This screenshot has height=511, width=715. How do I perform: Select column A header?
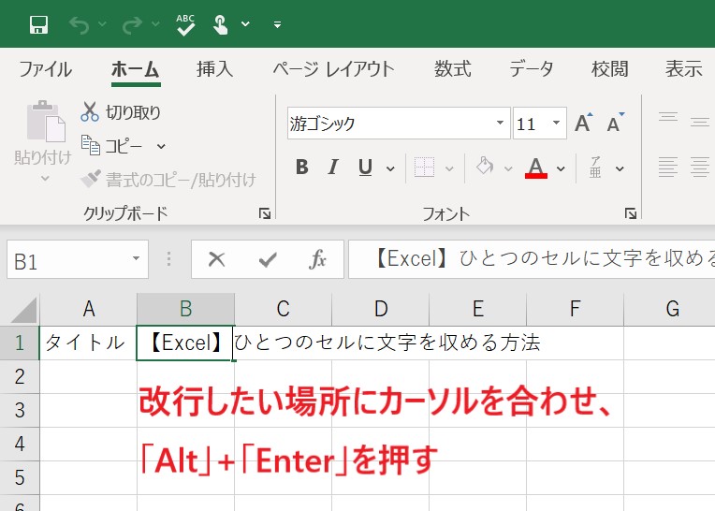pyautogui.click(x=89, y=309)
